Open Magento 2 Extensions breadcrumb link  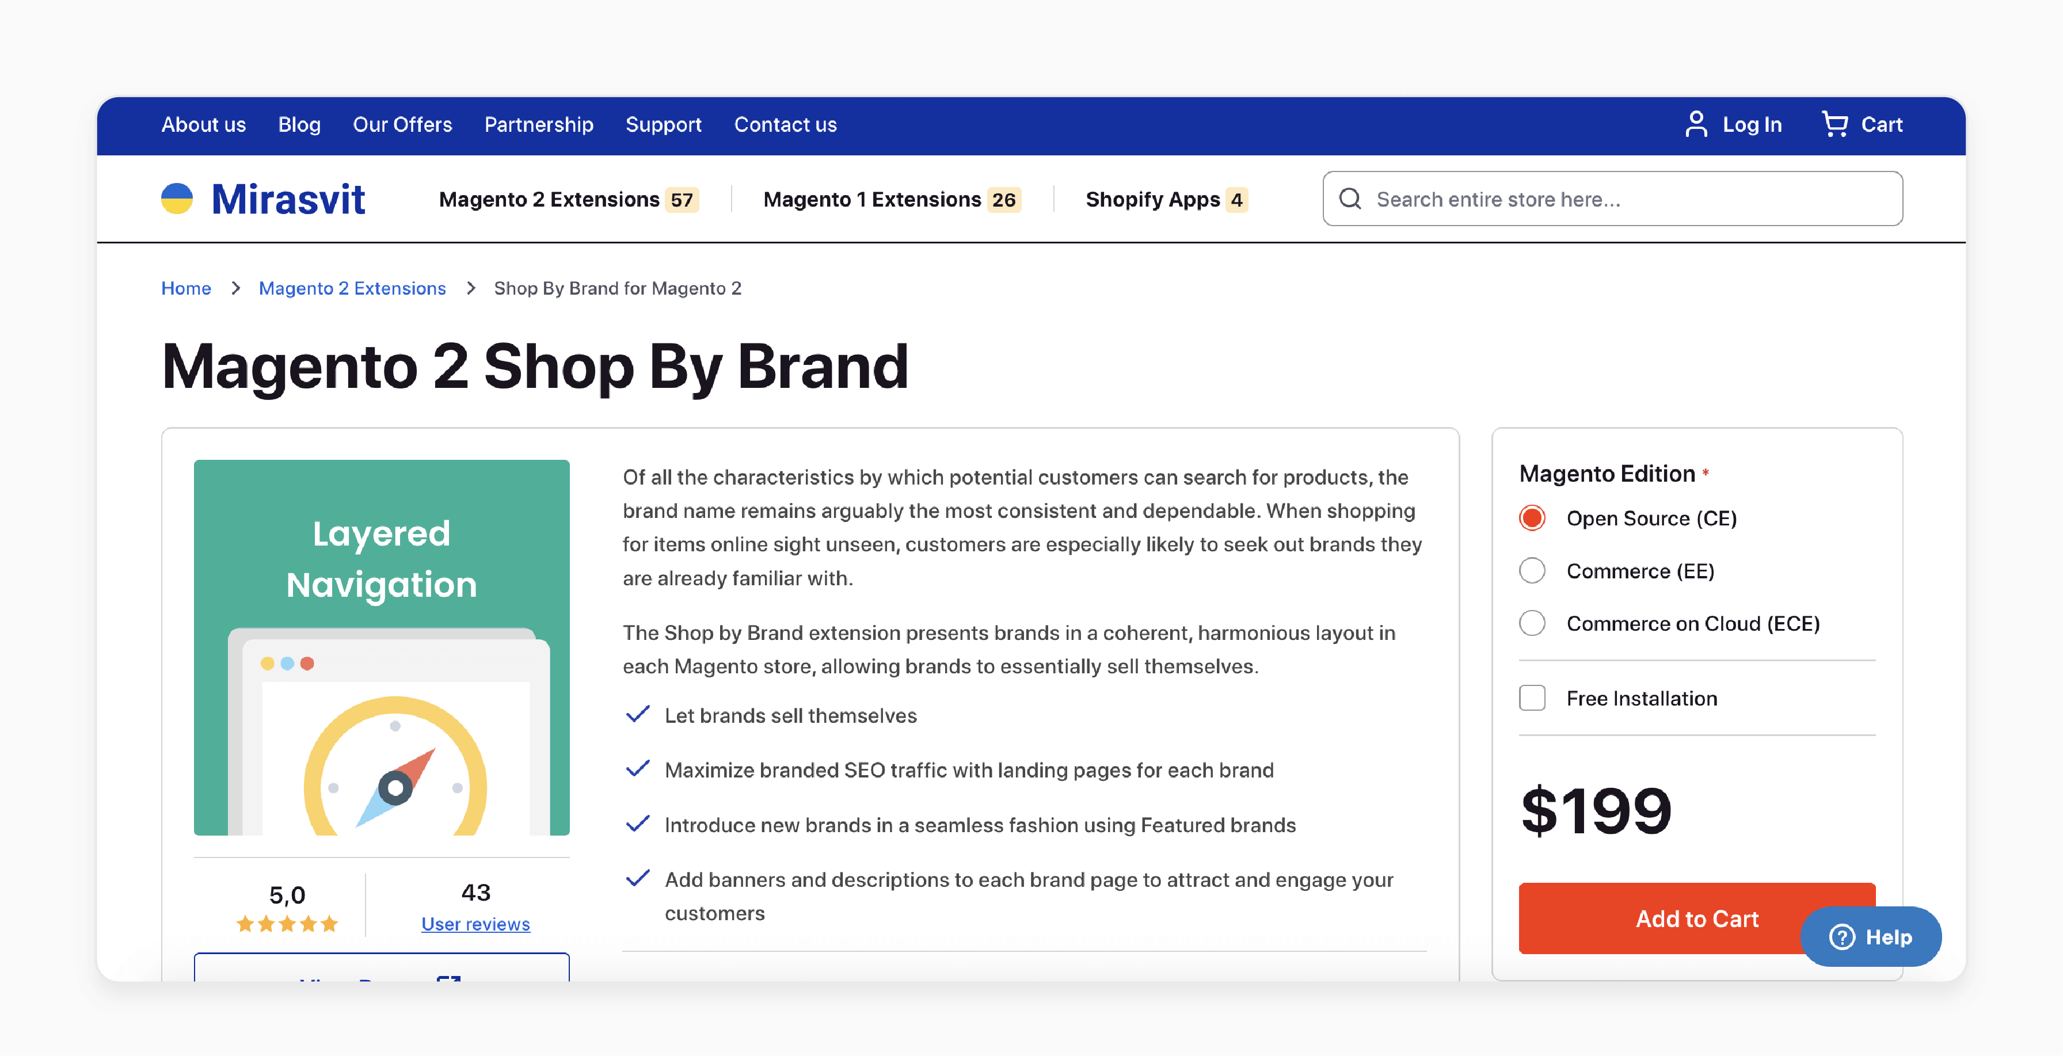point(352,288)
